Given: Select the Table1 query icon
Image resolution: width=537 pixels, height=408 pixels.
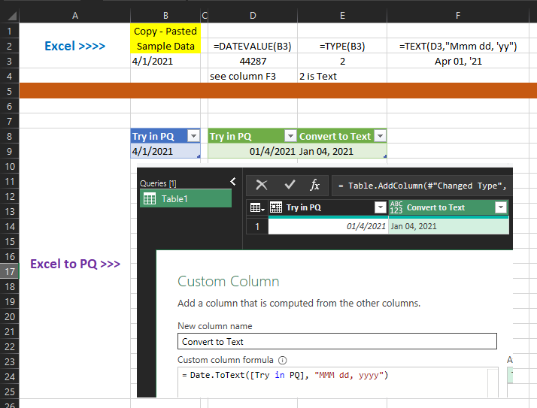Looking at the screenshot, I should coord(150,199).
